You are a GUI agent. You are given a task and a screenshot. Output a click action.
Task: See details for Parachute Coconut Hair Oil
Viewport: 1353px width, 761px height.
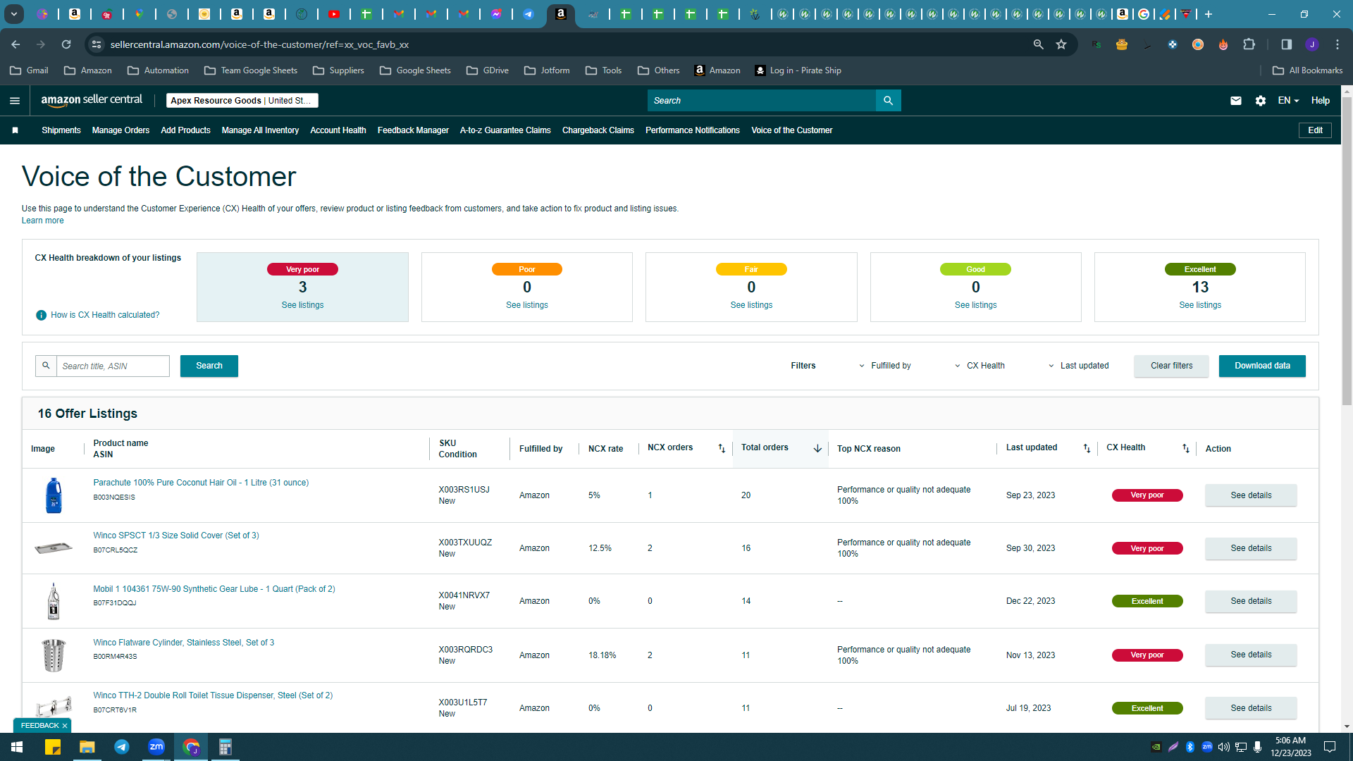click(1251, 495)
